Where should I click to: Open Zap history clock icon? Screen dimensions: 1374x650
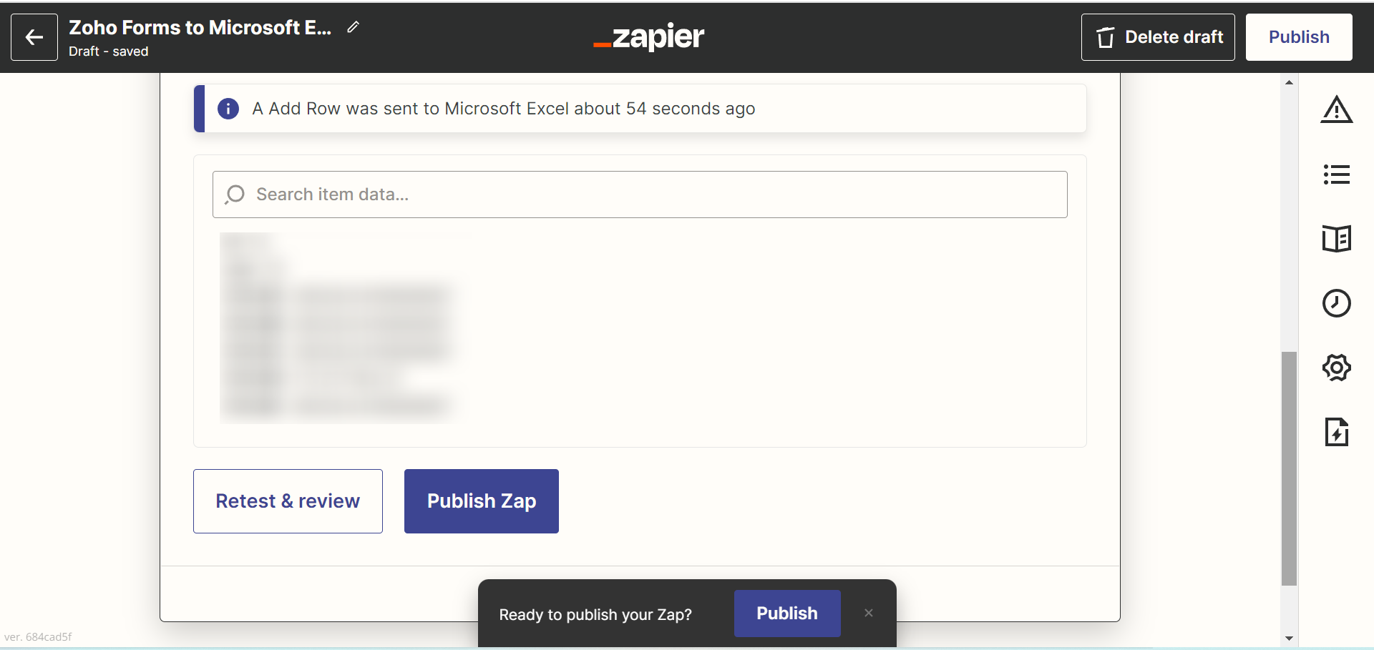pyautogui.click(x=1336, y=303)
